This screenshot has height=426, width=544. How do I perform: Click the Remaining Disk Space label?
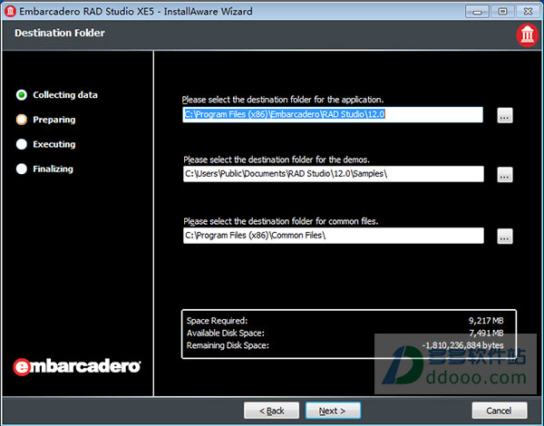click(x=228, y=345)
